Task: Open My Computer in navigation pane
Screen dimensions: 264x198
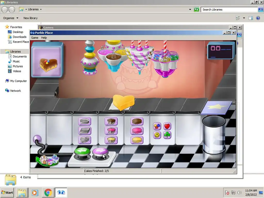Action: pyautogui.click(x=16, y=81)
